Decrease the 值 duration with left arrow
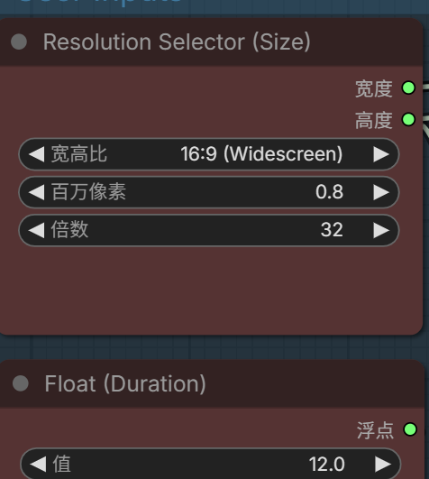Screen dimensions: 429x479 pos(38,464)
